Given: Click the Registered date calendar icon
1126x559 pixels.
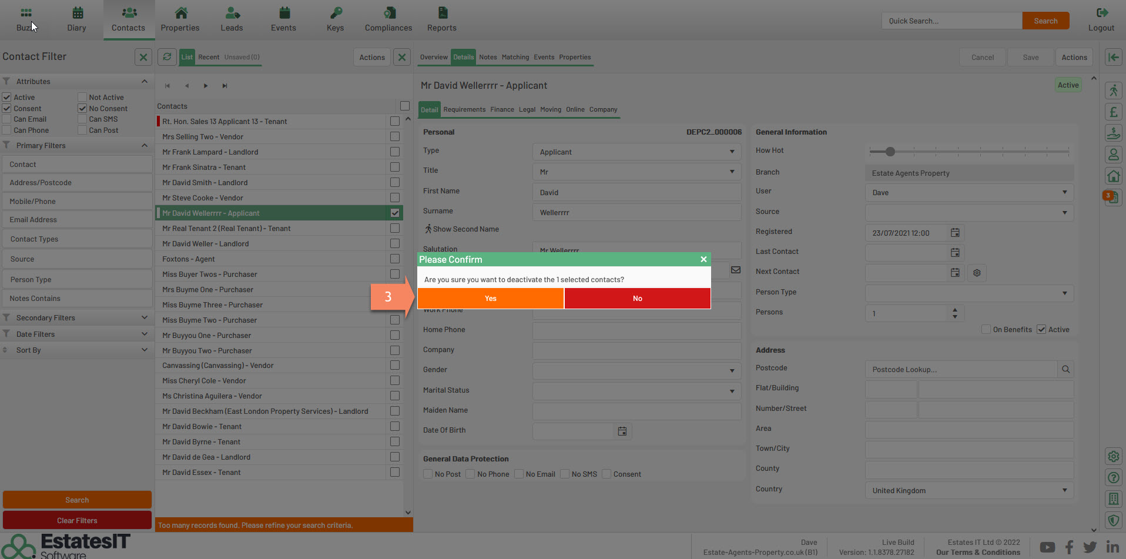Looking at the screenshot, I should click(955, 233).
